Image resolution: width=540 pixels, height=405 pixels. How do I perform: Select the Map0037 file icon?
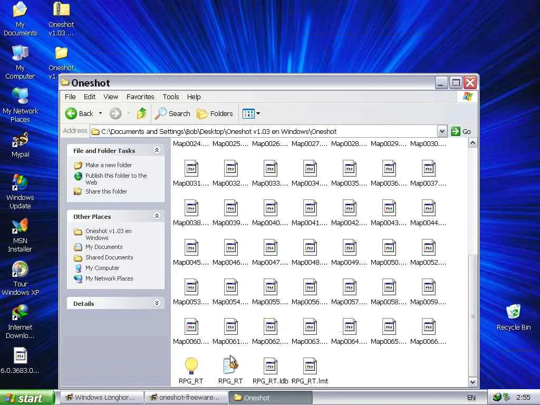pyautogui.click(x=428, y=168)
